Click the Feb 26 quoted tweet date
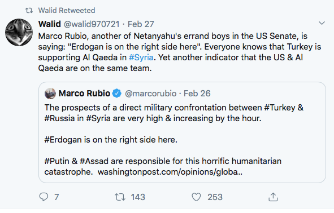Viewport: 334px width, 213px height. (x=197, y=94)
